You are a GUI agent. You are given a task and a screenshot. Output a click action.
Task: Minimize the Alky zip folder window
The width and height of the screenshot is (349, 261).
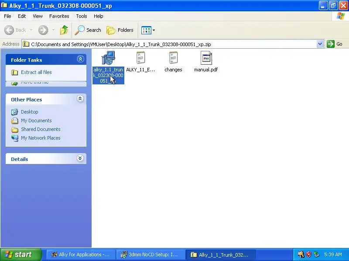coord(323,6)
